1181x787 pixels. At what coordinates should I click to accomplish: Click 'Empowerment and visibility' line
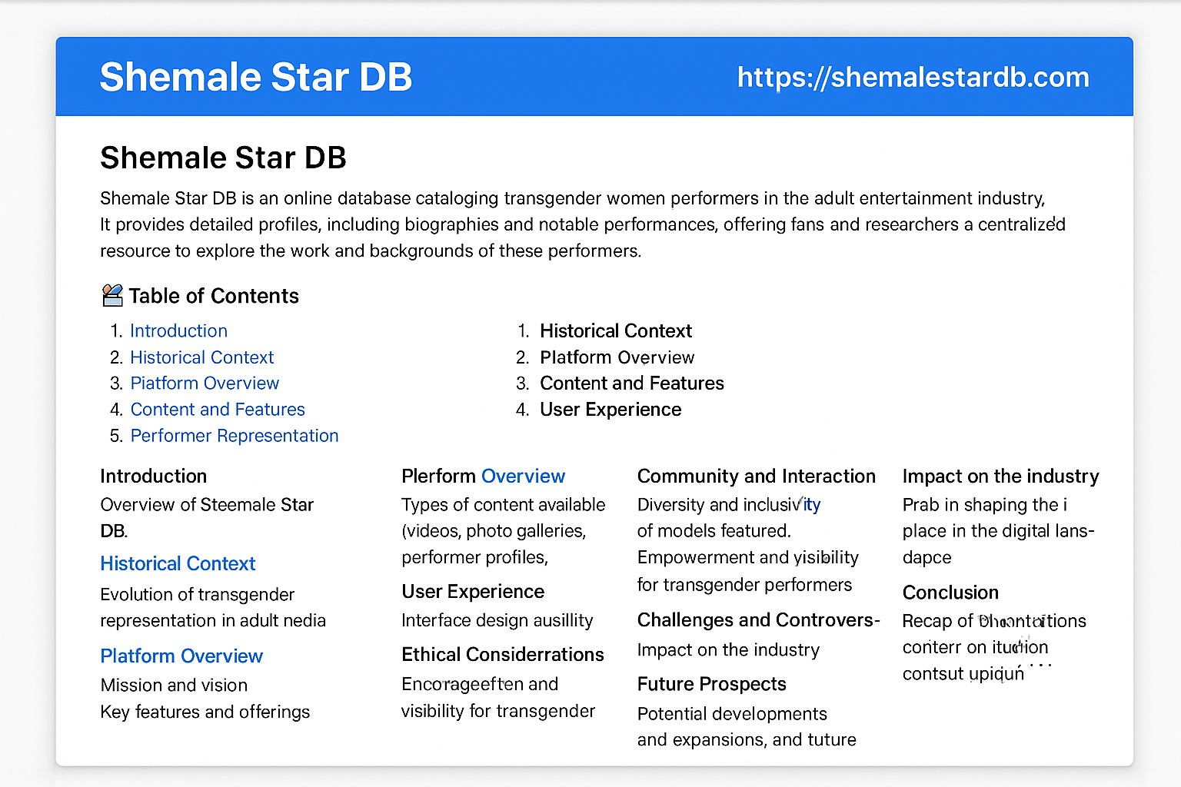(x=748, y=557)
